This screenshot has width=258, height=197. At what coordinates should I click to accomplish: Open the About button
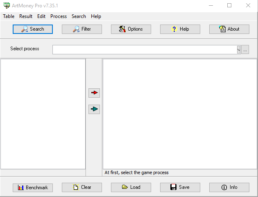pos(229,29)
